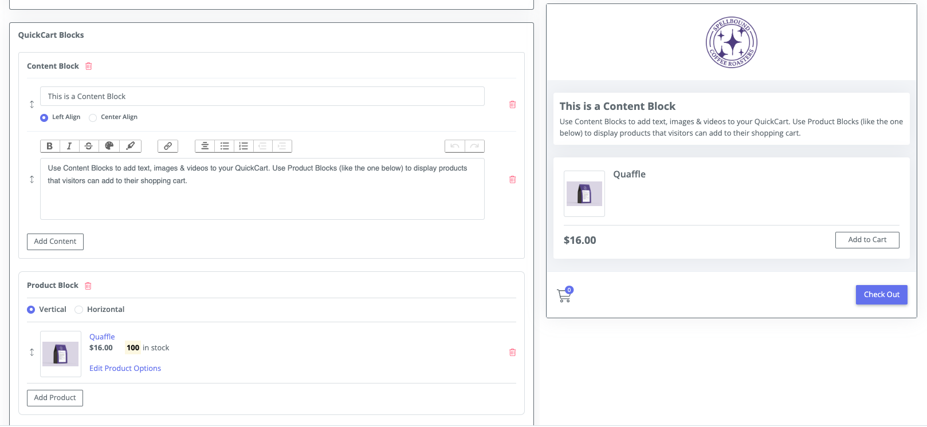
Task: Apply strikethrough formatting
Action: coord(89,146)
